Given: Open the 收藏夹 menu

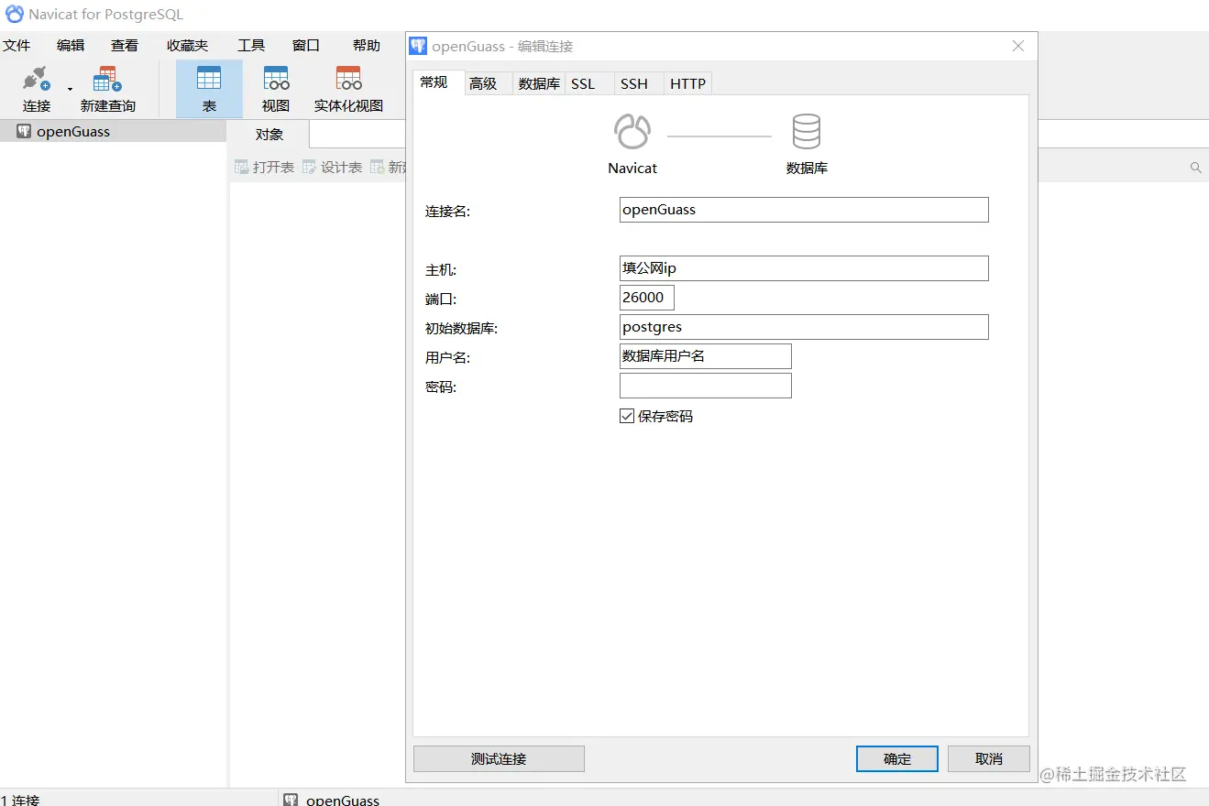Looking at the screenshot, I should pos(187,45).
